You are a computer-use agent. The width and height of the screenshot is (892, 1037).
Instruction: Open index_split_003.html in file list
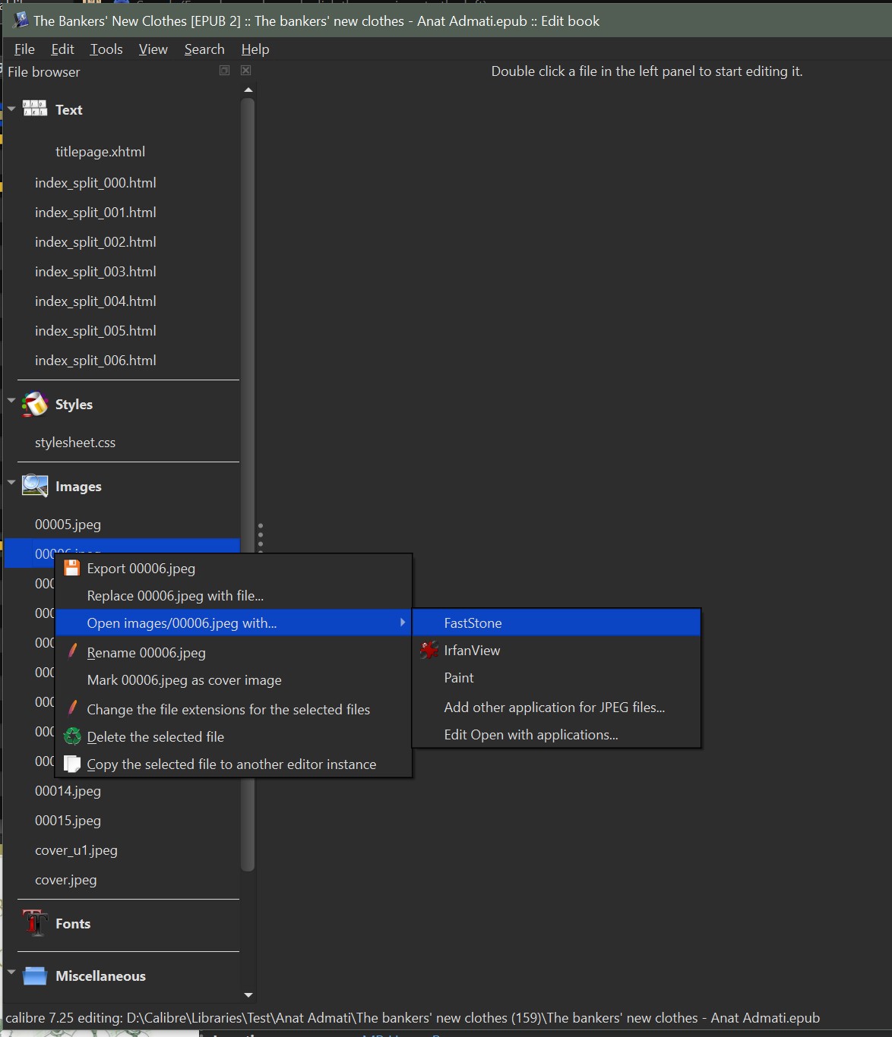[x=95, y=272]
